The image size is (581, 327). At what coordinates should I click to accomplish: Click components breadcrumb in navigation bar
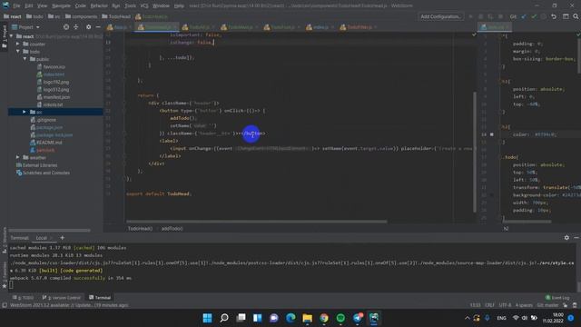[x=81, y=16]
